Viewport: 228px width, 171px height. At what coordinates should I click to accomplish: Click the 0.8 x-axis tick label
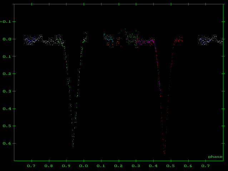click(x=49, y=166)
